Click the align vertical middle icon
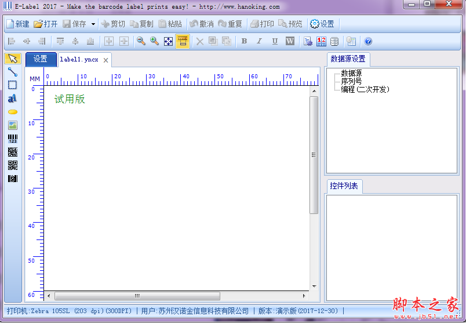 pyautogui.click(x=75, y=41)
